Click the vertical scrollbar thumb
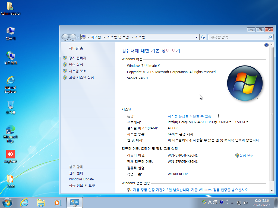The width and height of the screenshot is (278, 208). click(x=271, y=114)
